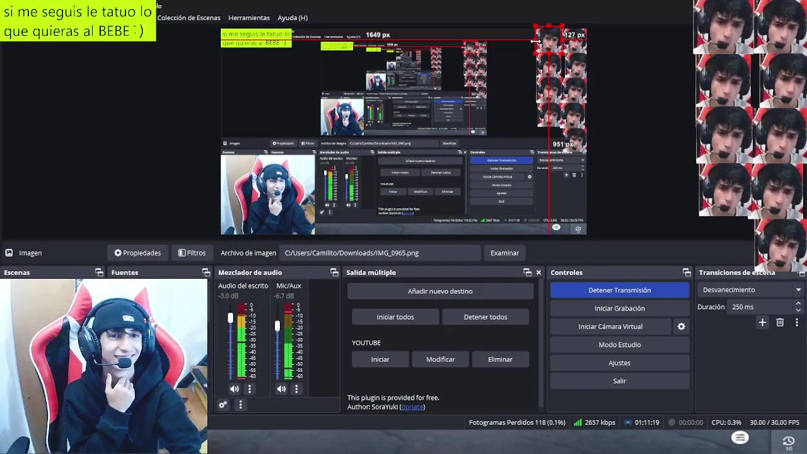The height and width of the screenshot is (454, 807).
Task: Open Audio del escritorio three-dot options
Action: (249, 389)
